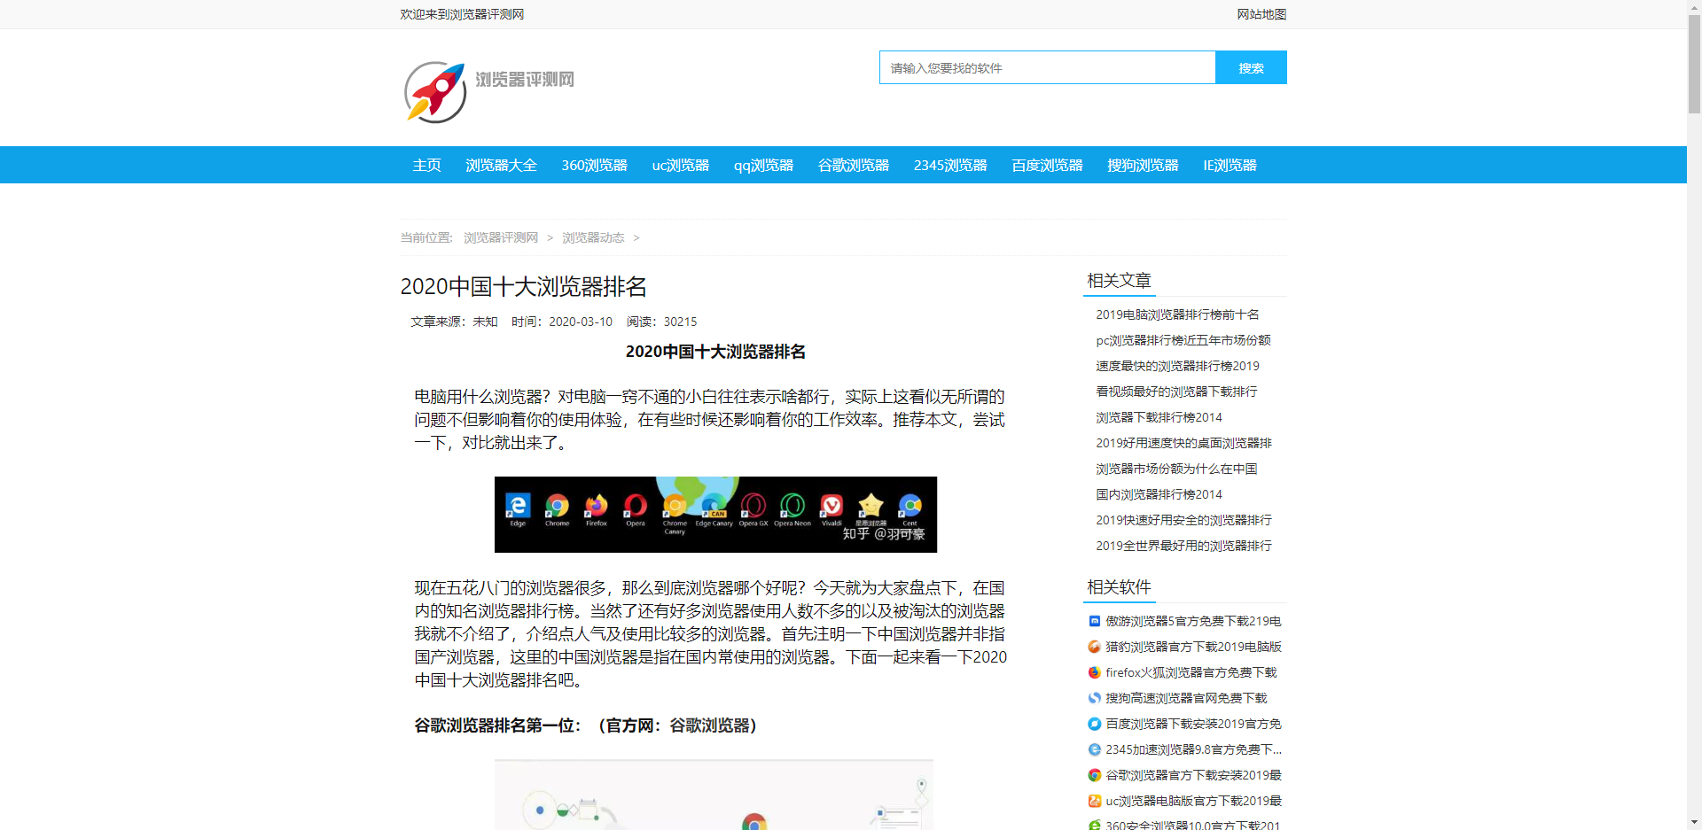Open article 2019电脑浏览器排行榜前十名
The image size is (1702, 830).
[1177, 314]
